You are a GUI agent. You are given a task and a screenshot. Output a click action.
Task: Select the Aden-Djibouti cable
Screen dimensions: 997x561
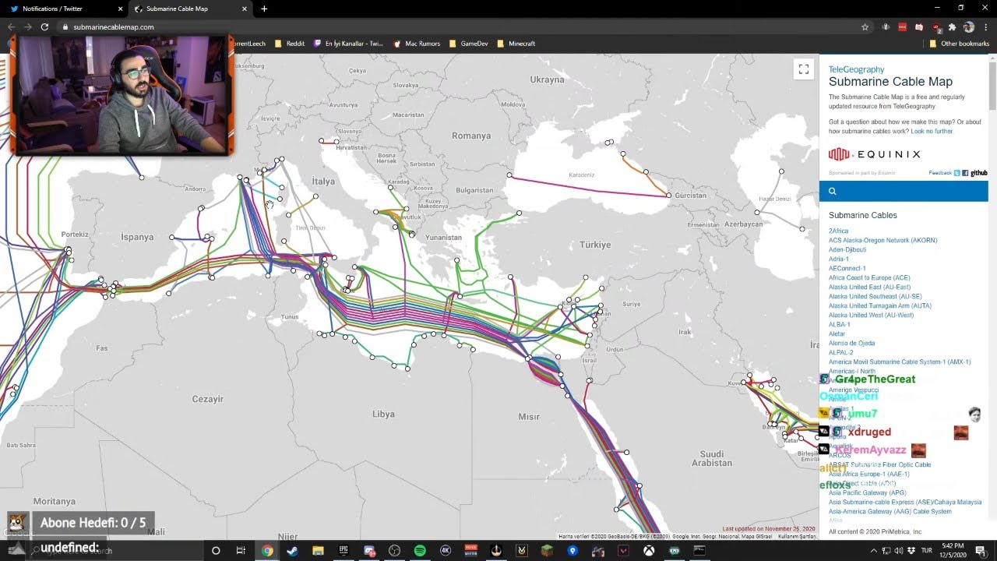point(847,249)
